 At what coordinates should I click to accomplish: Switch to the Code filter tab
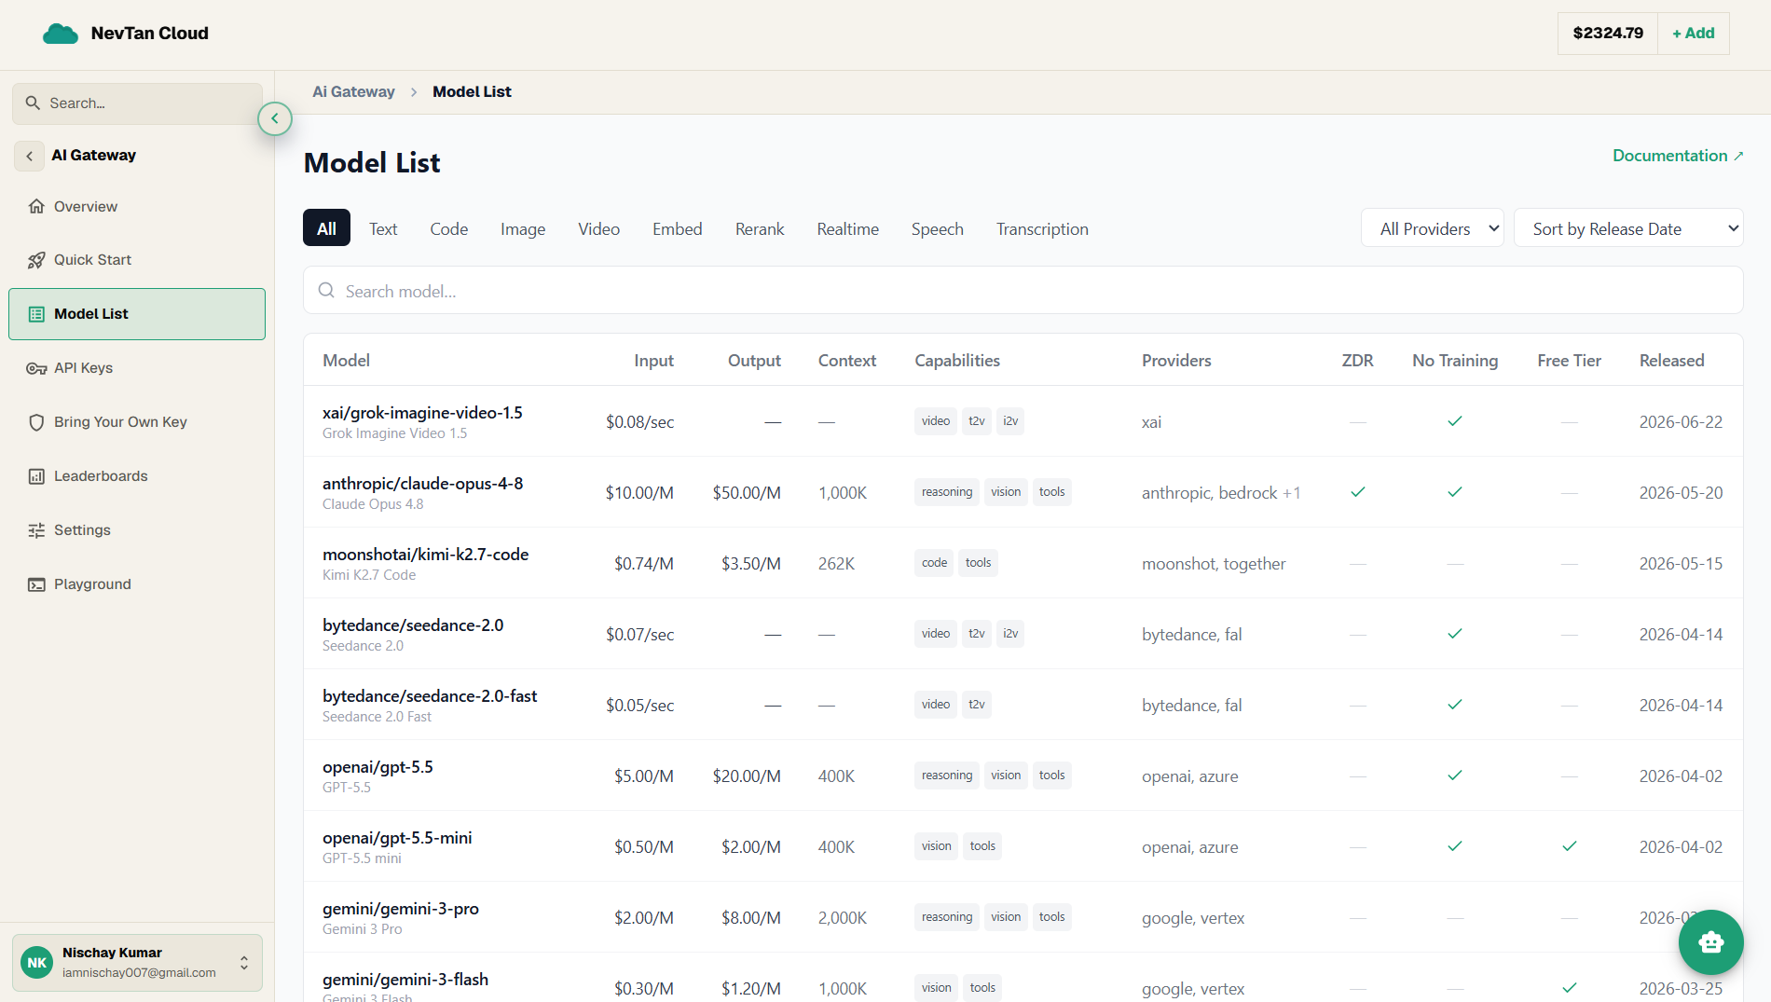coord(449,228)
